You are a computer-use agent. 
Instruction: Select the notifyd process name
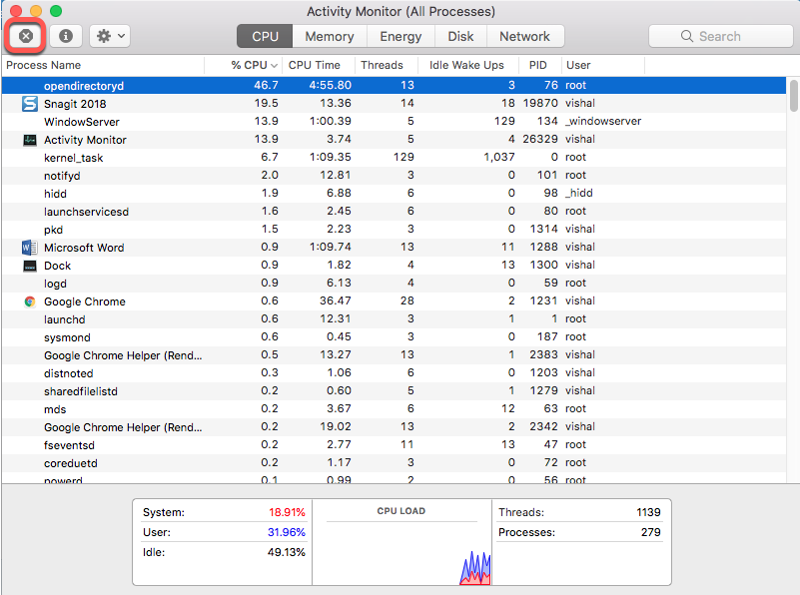pyautogui.click(x=62, y=176)
